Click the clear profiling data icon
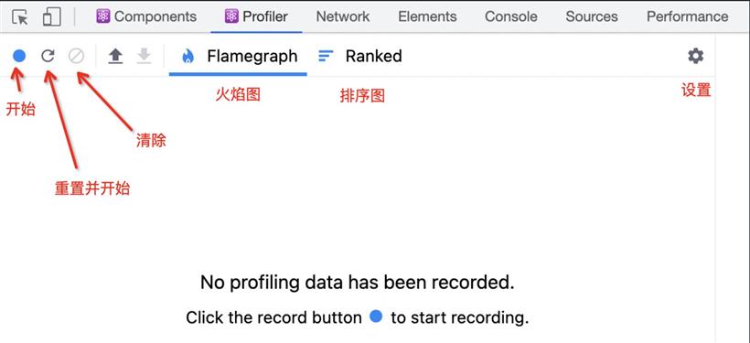Viewport: 750px width, 343px height. (76, 57)
